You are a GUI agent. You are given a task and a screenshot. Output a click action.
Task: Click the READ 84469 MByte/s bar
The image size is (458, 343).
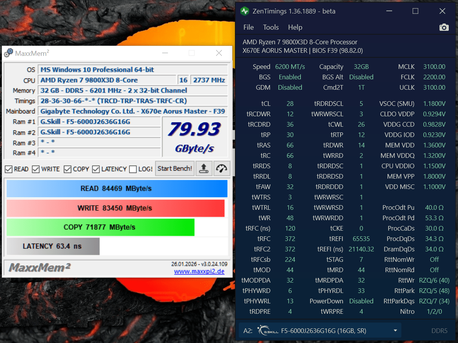click(117, 189)
